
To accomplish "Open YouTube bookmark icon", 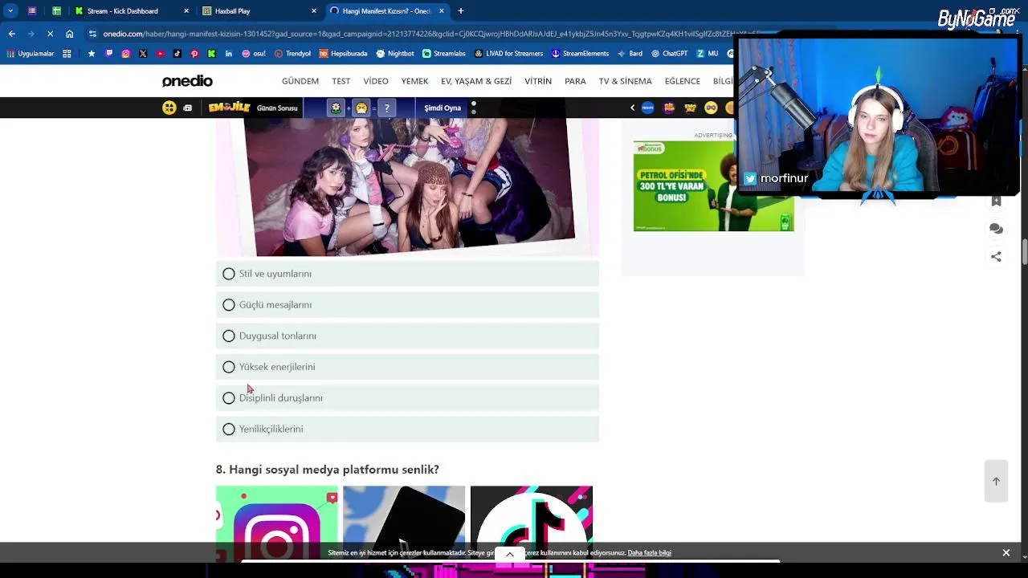I will pyautogui.click(x=161, y=54).
